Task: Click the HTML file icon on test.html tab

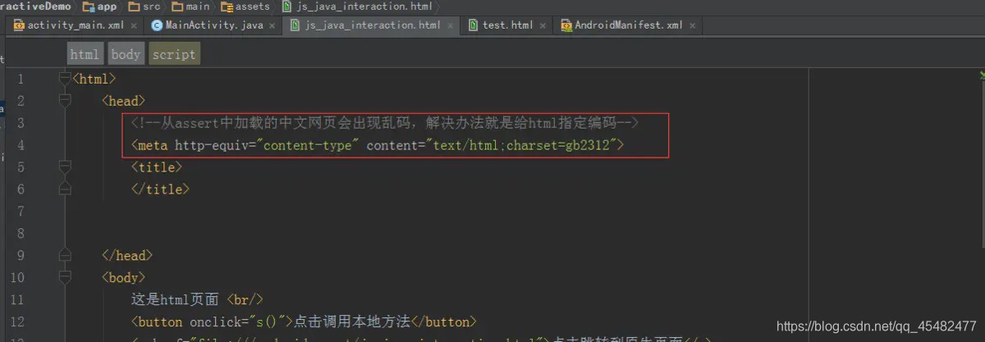Action: point(474,25)
